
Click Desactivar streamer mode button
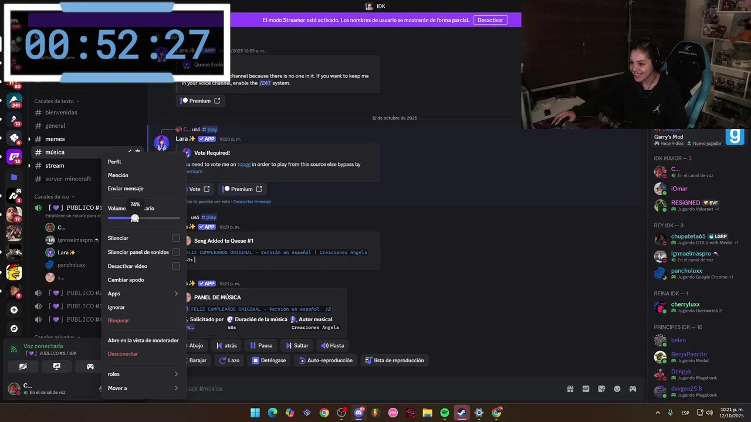coord(490,20)
